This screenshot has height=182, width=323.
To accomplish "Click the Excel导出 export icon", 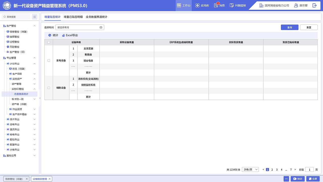I will pyautogui.click(x=63, y=35).
